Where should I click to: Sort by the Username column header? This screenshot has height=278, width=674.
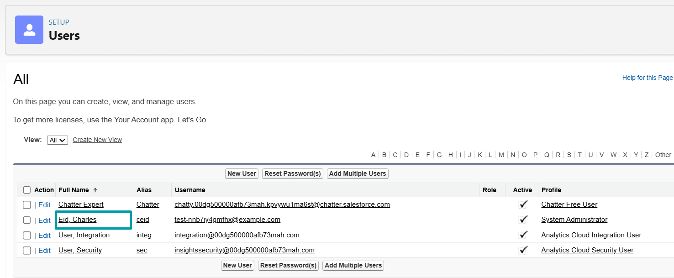coord(190,190)
